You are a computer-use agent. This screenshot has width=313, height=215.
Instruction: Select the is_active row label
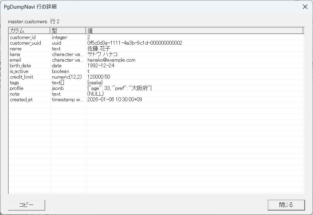(x=19, y=71)
